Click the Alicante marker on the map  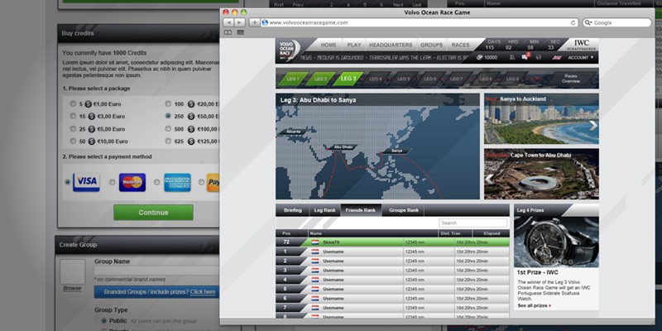(294, 132)
